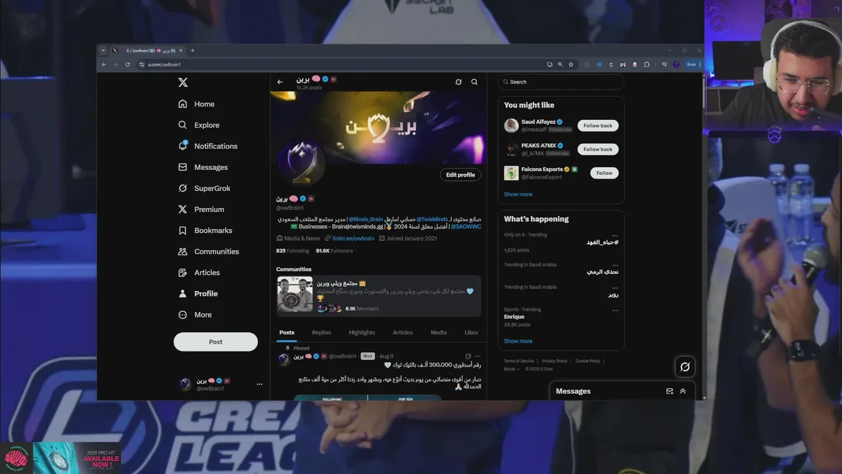
Task: Switch to the Replies tab
Action: (x=322, y=332)
